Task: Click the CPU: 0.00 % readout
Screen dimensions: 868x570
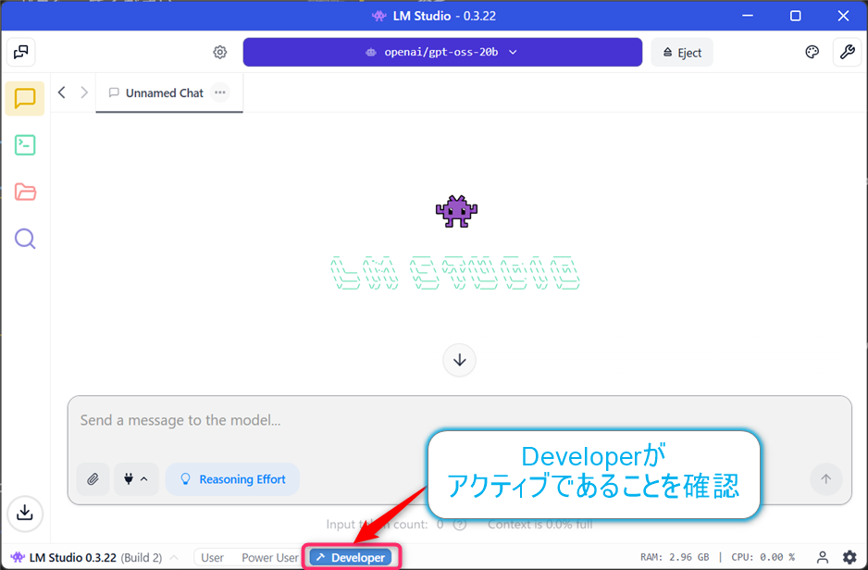Action: pos(763,557)
